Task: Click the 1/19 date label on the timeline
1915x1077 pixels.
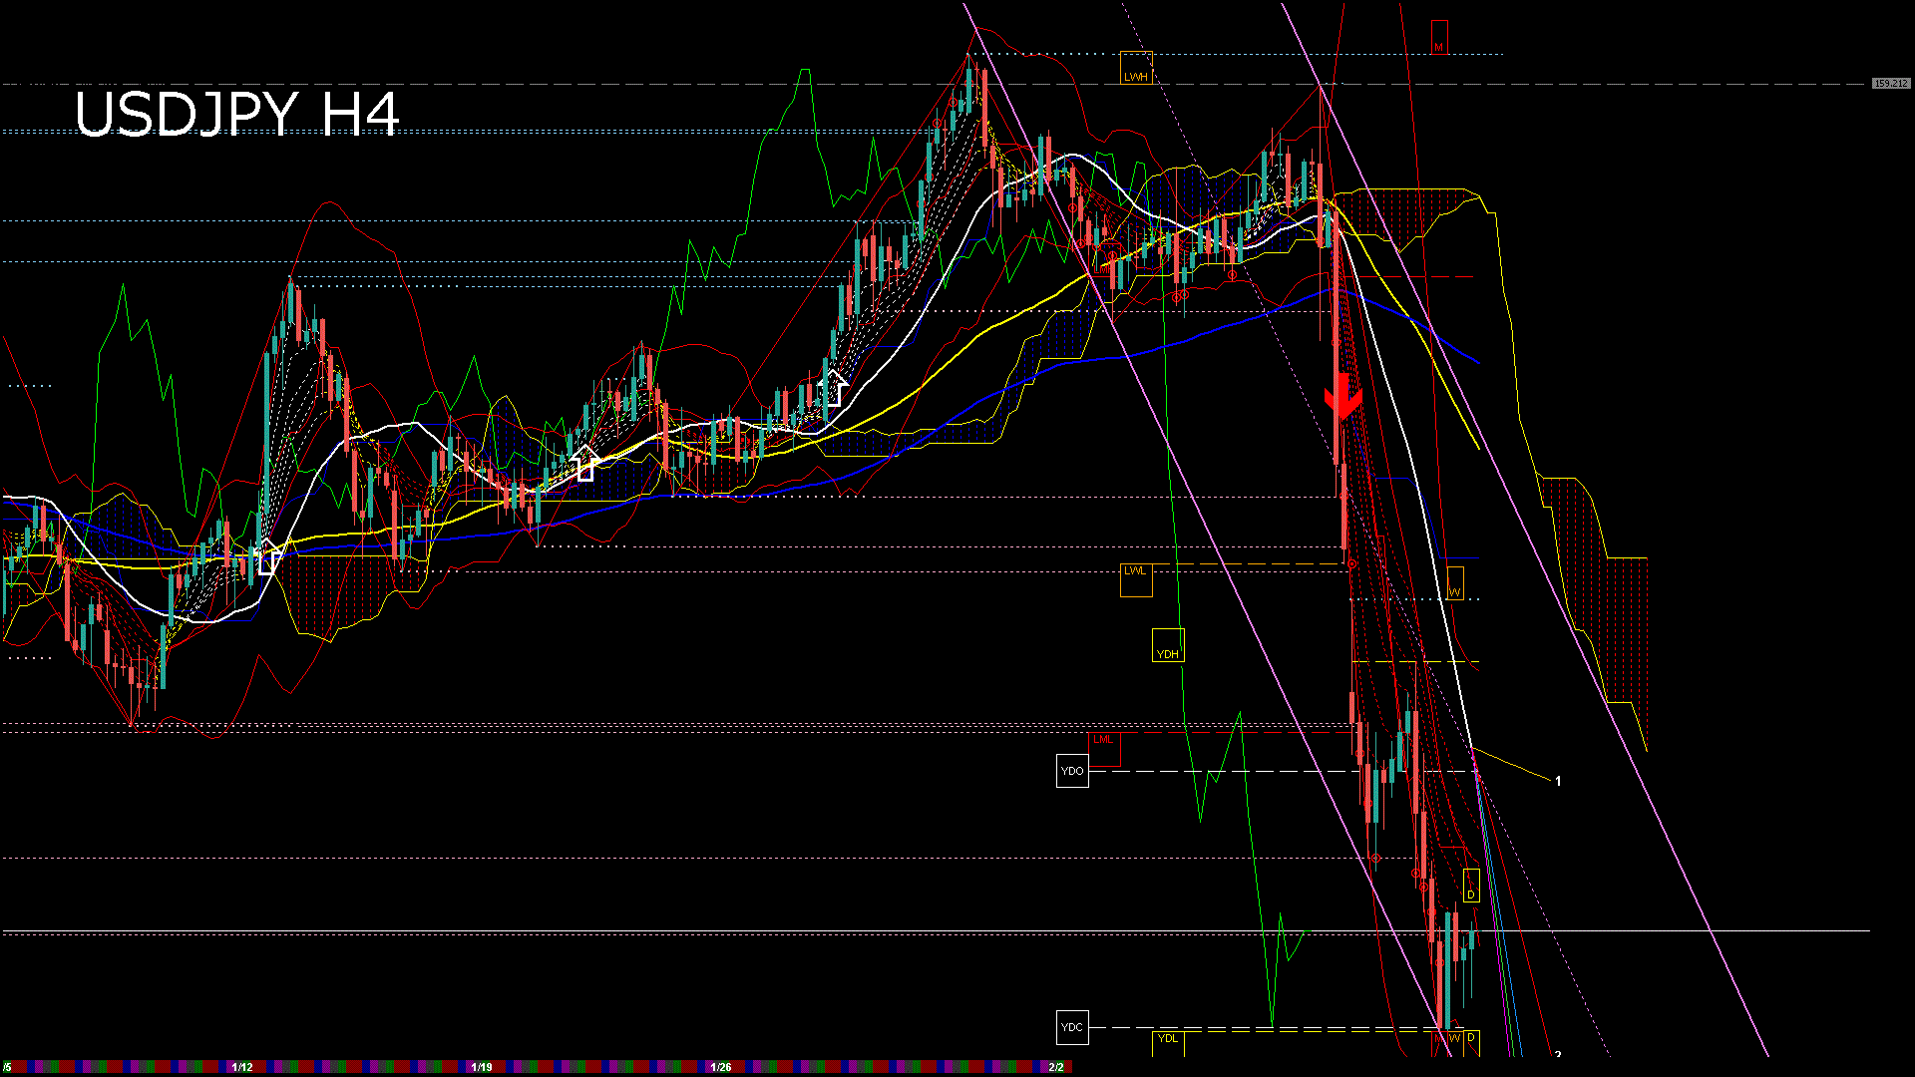Action: pyautogui.click(x=483, y=1066)
